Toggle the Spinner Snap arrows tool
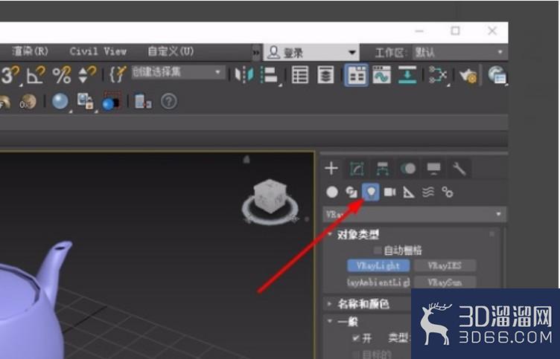The width and height of the screenshot is (560, 359). (x=87, y=75)
